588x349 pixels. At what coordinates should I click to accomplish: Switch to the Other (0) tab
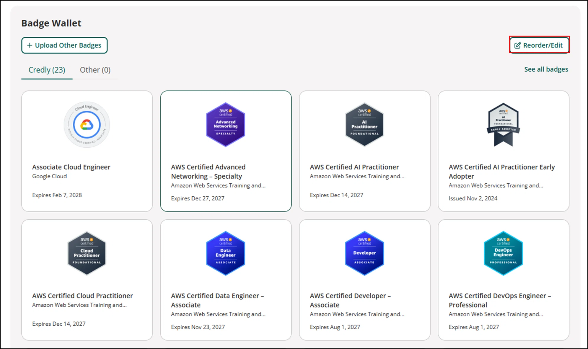click(95, 70)
